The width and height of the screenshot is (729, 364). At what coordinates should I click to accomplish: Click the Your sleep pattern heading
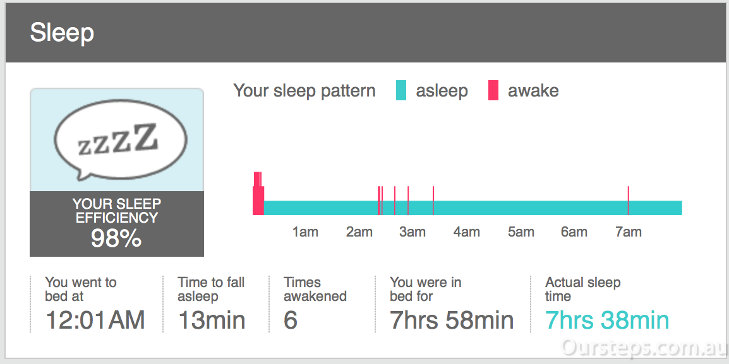point(304,91)
